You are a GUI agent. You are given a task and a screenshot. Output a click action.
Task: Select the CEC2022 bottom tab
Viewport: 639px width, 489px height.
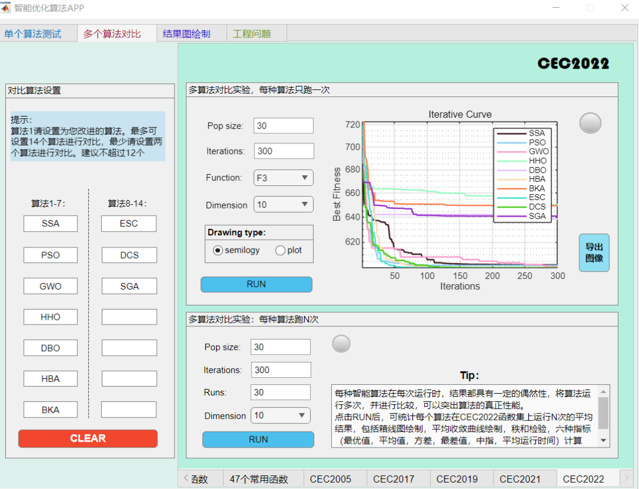tap(583, 479)
